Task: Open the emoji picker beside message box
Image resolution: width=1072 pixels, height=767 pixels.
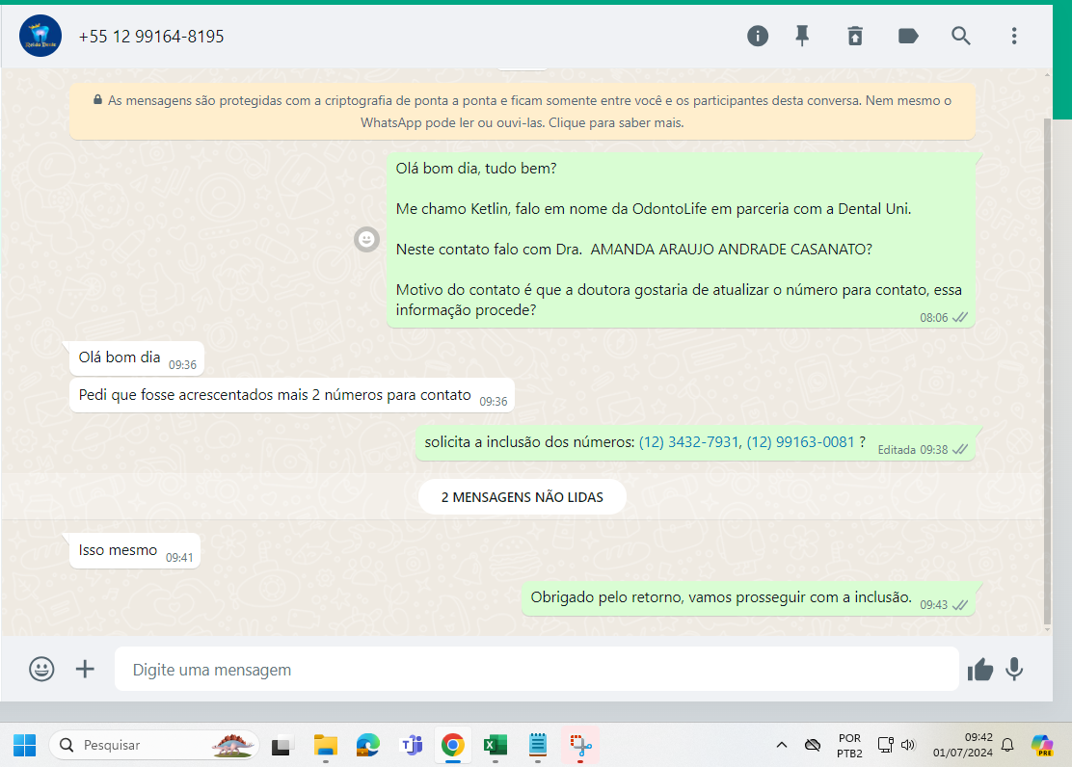Action: 41,669
